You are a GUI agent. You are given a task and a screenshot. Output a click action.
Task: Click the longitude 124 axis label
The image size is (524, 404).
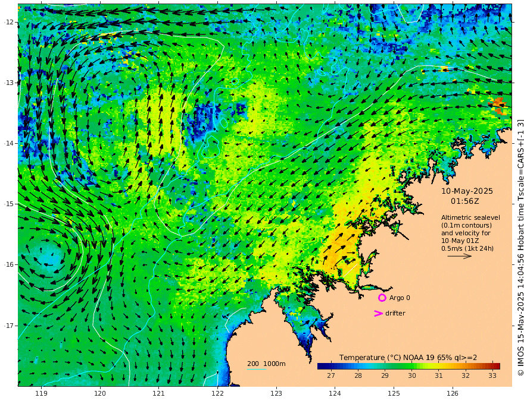point(335,394)
